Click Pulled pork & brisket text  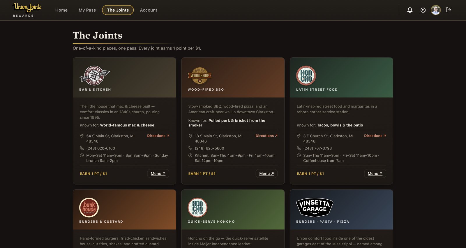pos(227,123)
